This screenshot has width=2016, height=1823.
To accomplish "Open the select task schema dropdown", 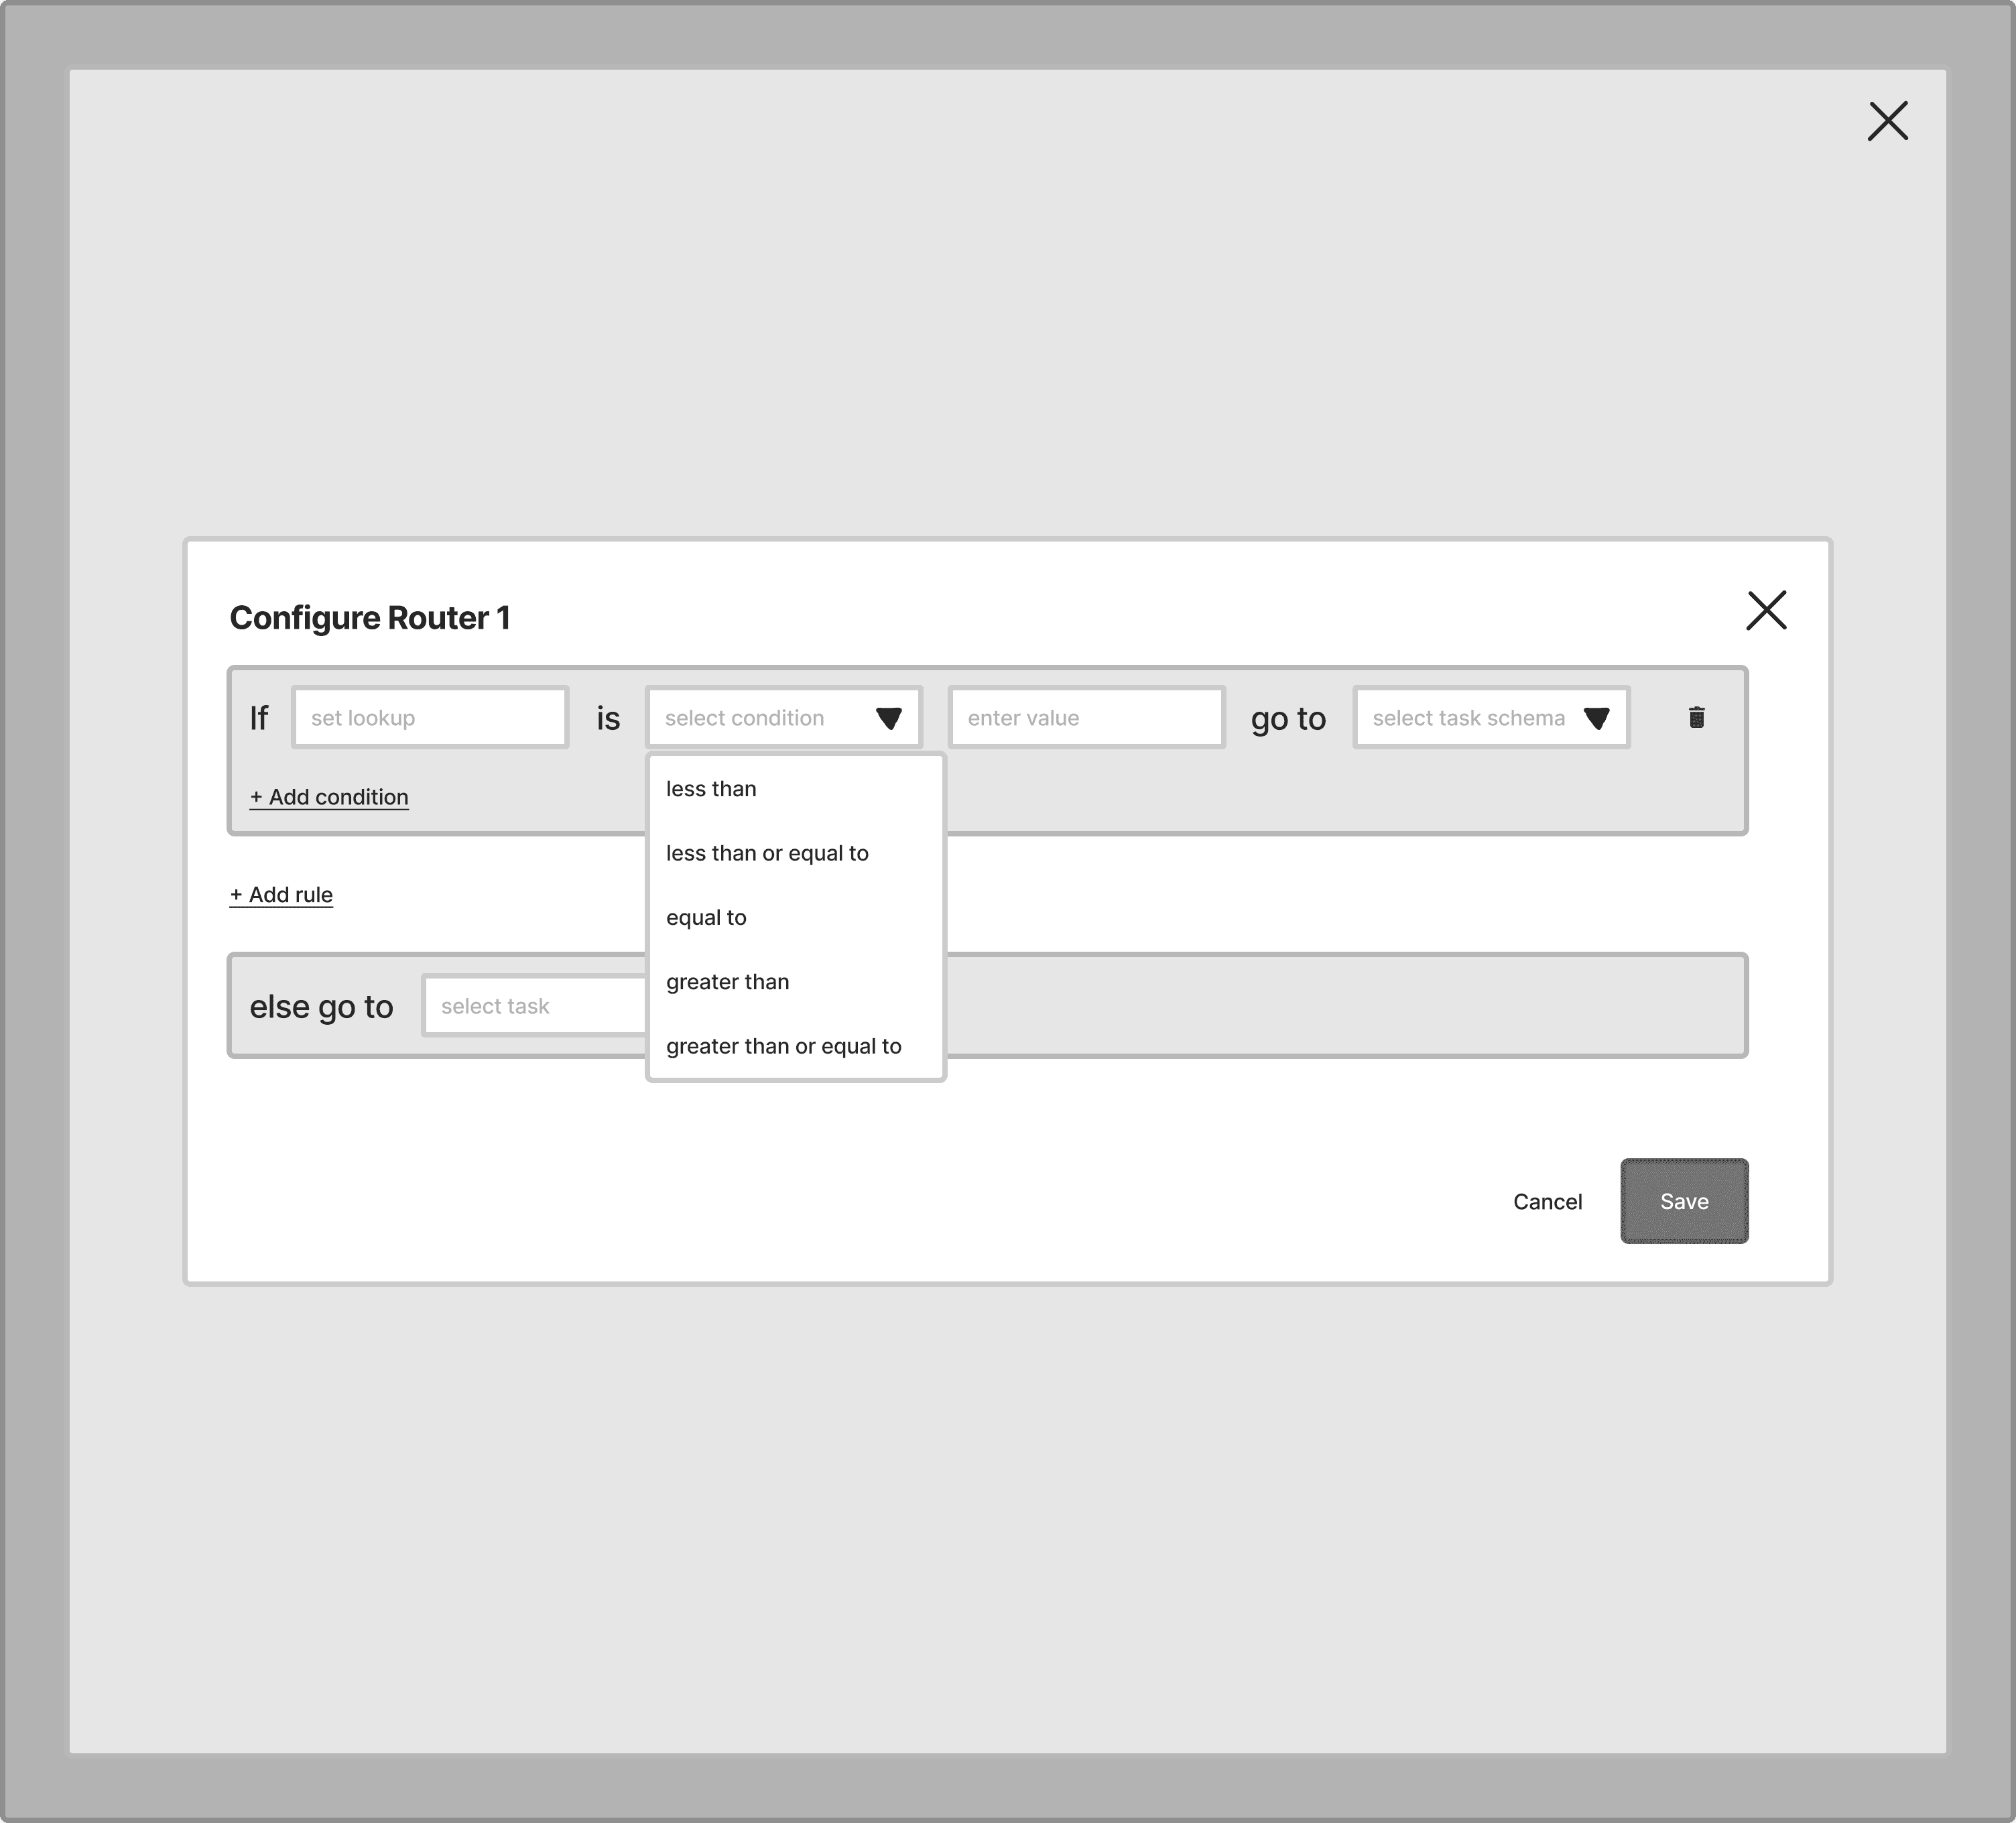I will (x=1490, y=717).
